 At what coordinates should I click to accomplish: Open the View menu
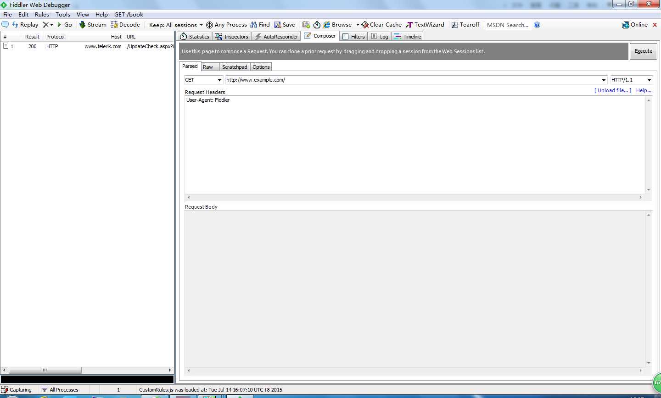[x=83, y=14]
